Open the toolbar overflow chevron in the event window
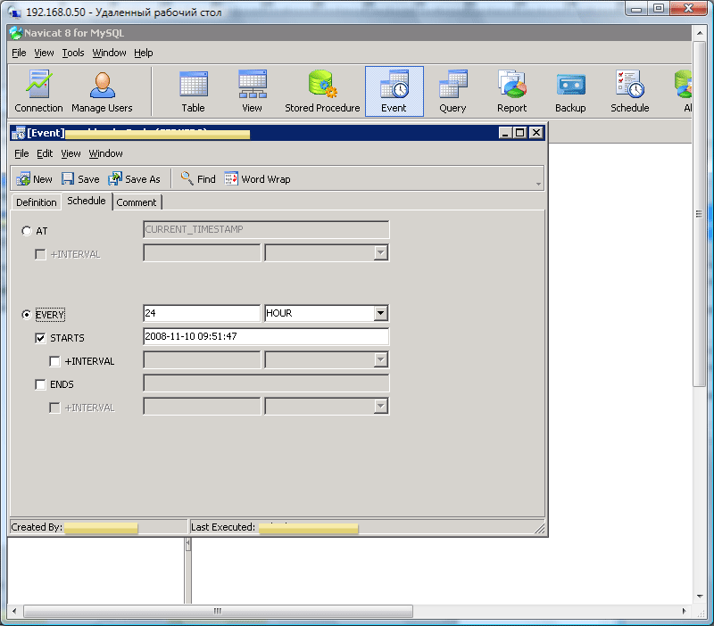The image size is (714, 626). [x=538, y=183]
